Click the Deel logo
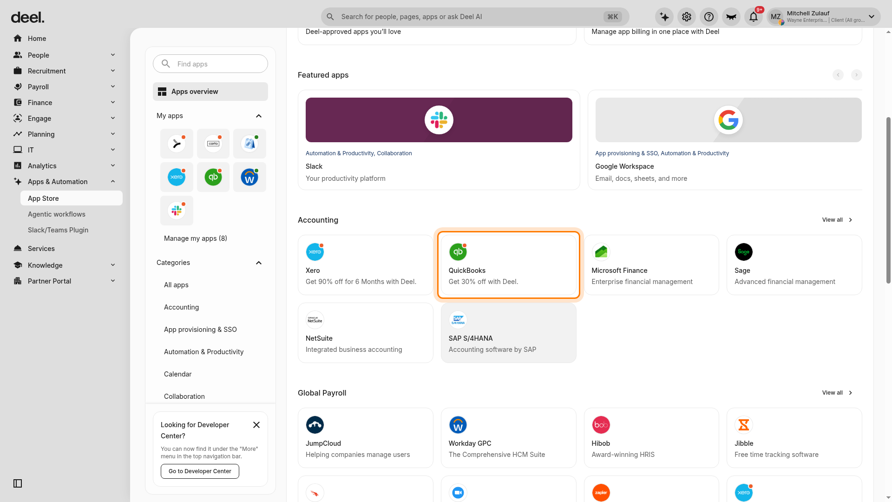The image size is (892, 502). (x=27, y=17)
